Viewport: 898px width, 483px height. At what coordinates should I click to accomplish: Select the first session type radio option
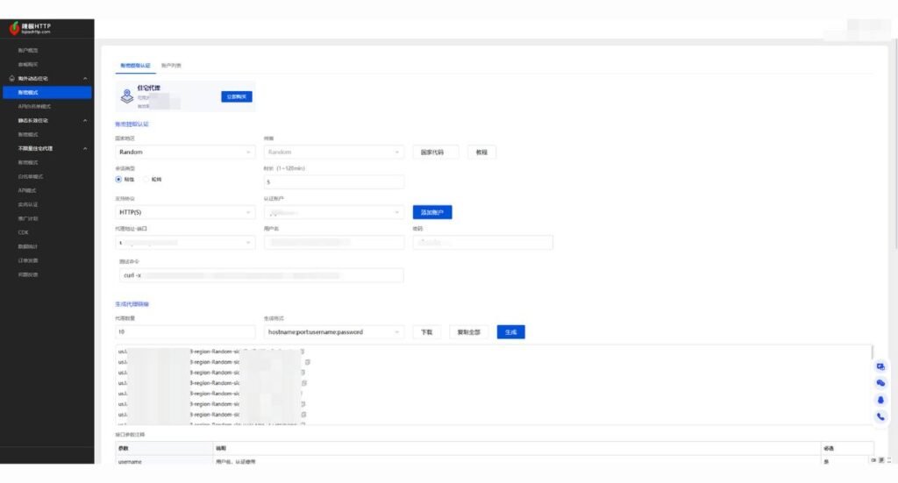tap(119, 179)
